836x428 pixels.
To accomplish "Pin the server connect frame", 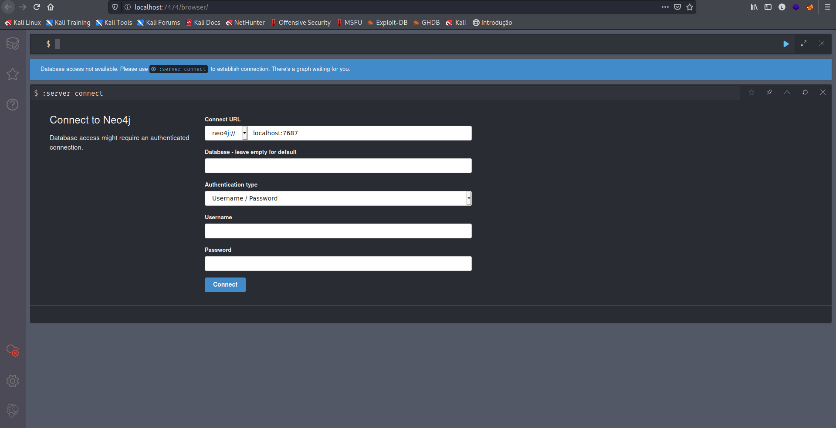I will pos(769,92).
